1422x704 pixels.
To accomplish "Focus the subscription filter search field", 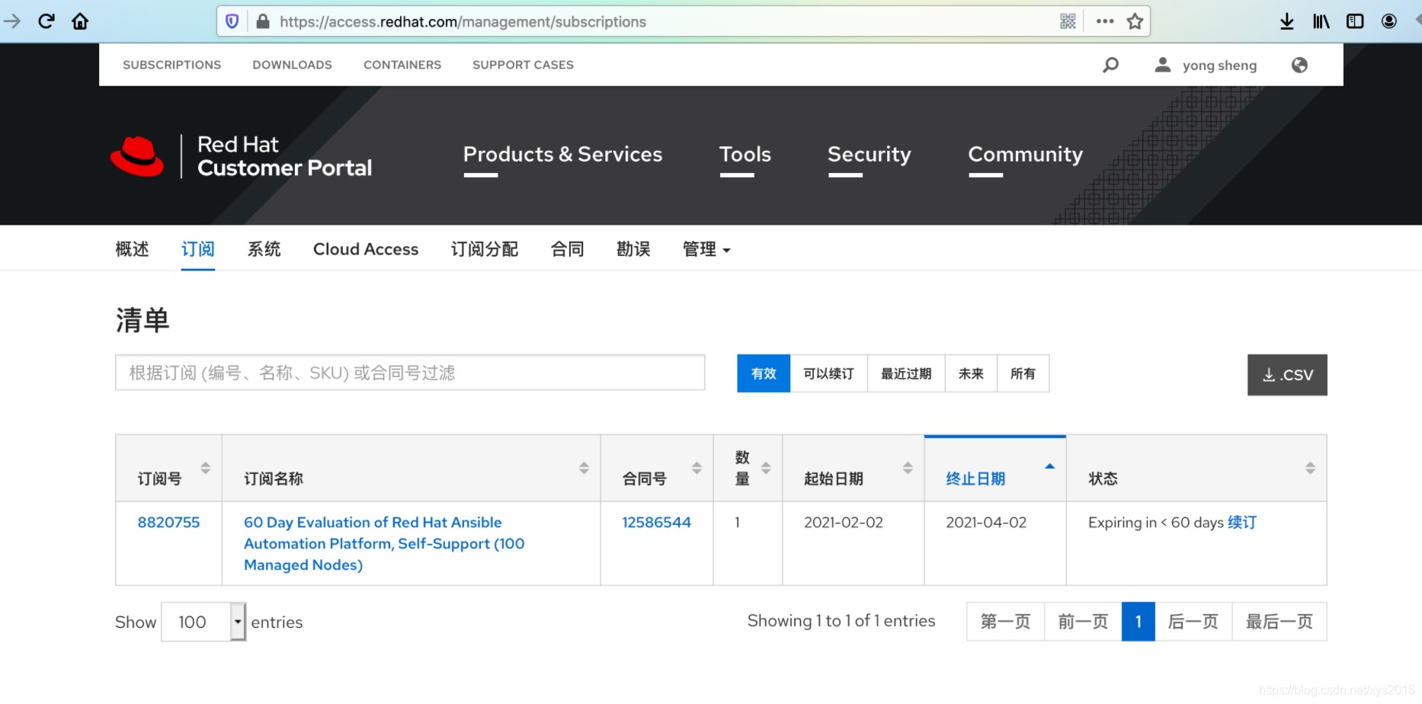I will [410, 373].
